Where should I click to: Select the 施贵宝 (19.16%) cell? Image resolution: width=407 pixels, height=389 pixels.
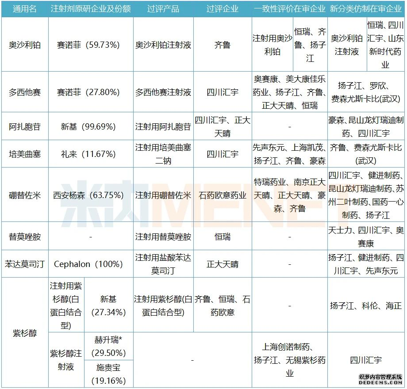click(109, 374)
